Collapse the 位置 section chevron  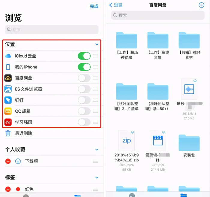[x=97, y=44]
